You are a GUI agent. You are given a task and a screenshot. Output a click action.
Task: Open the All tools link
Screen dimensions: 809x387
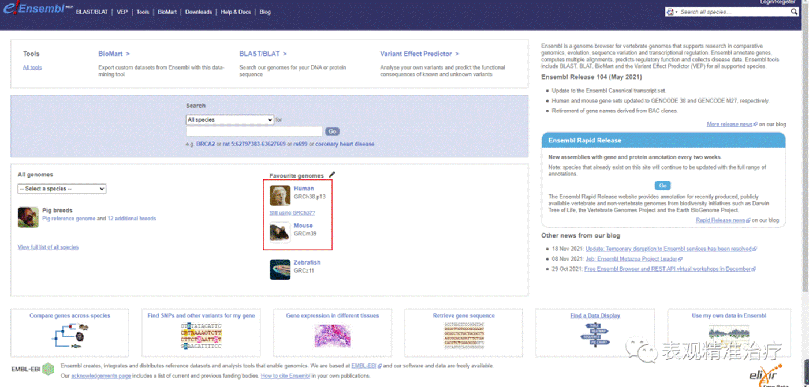pos(32,67)
